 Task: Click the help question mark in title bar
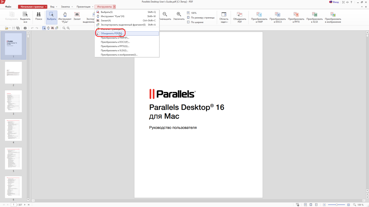tap(351, 2)
